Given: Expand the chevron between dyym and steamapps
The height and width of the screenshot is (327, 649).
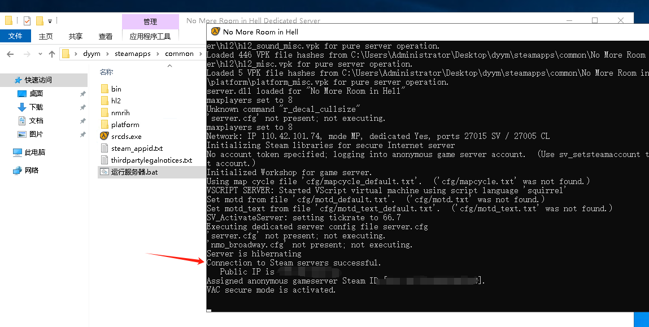Looking at the screenshot, I should 108,54.
